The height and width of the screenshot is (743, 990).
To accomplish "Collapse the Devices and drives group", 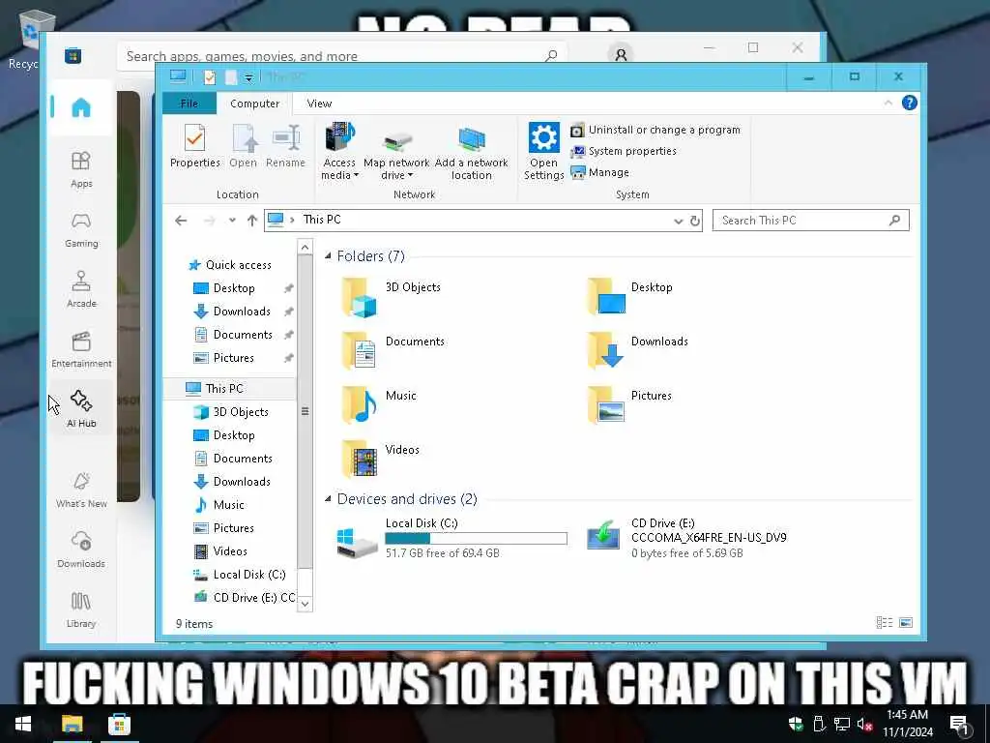I will pos(328,499).
